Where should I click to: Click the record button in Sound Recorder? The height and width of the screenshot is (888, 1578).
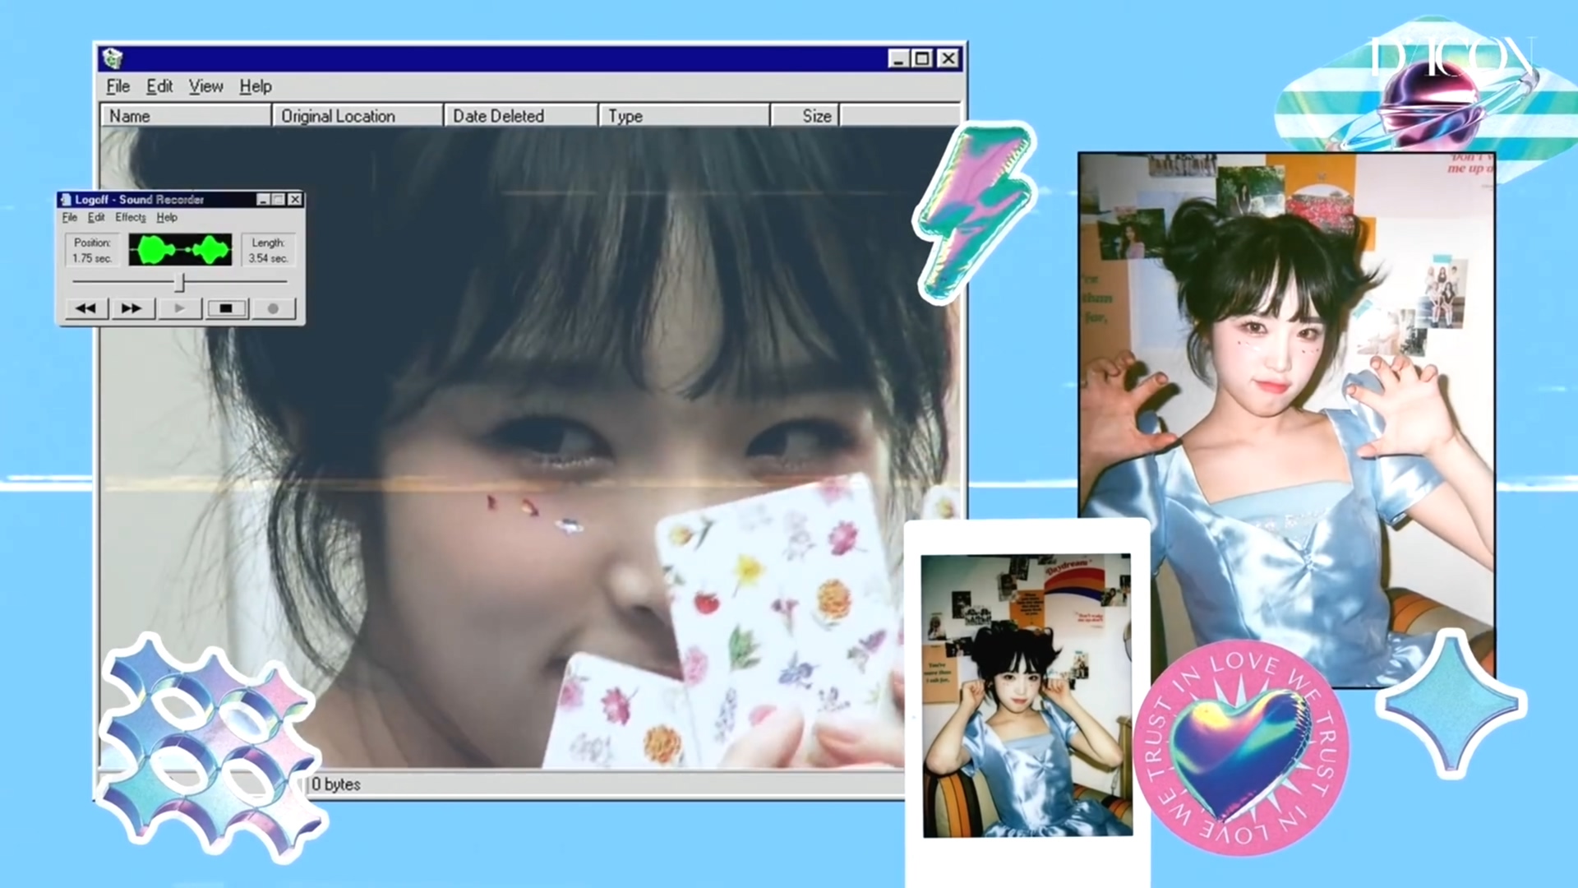point(273,308)
